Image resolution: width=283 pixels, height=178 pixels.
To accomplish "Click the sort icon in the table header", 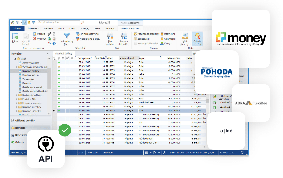I will pyautogui.click(x=55, y=58).
